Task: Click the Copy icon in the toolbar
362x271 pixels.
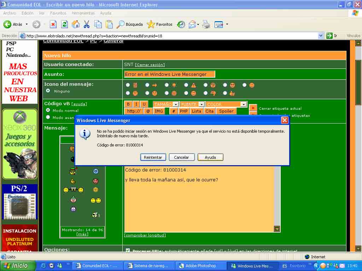Action: click(x=98, y=24)
